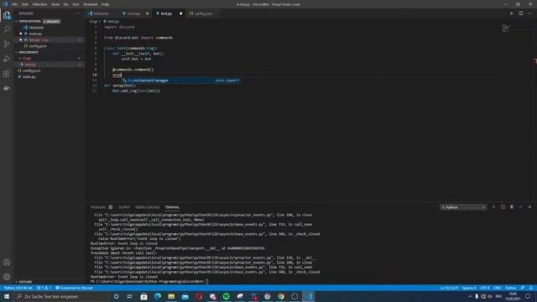Viewport: 537px width, 302px height.
Task: Open the File menu
Action: point(14,4)
